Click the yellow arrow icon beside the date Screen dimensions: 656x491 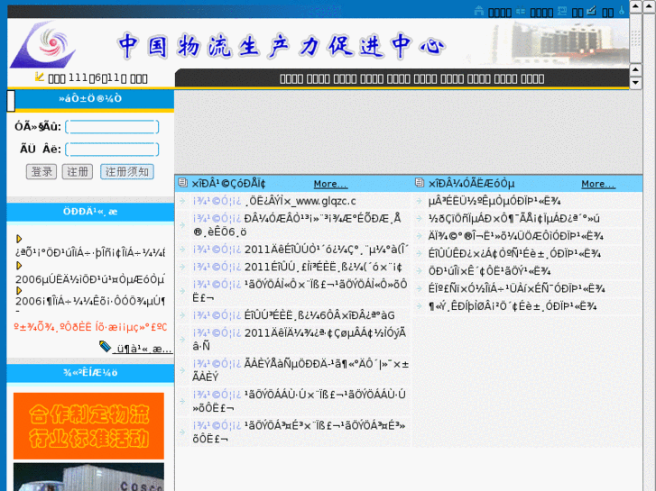[40, 77]
